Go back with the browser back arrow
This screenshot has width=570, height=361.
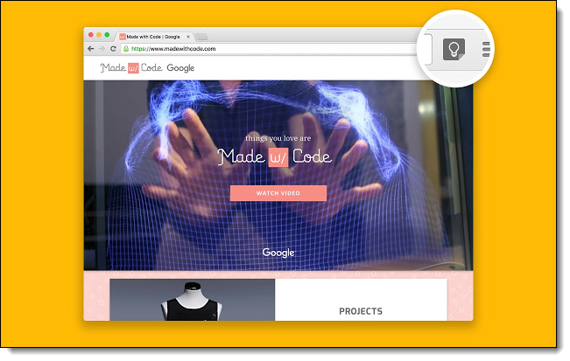click(91, 49)
